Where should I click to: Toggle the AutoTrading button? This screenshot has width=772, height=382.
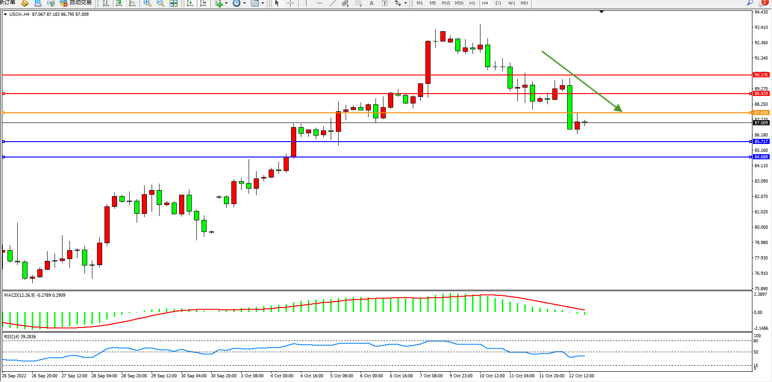tap(76, 3)
